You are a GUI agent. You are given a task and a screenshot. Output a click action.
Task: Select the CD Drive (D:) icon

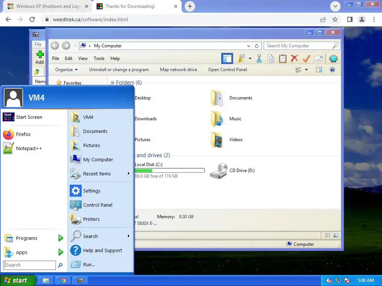pos(219,171)
